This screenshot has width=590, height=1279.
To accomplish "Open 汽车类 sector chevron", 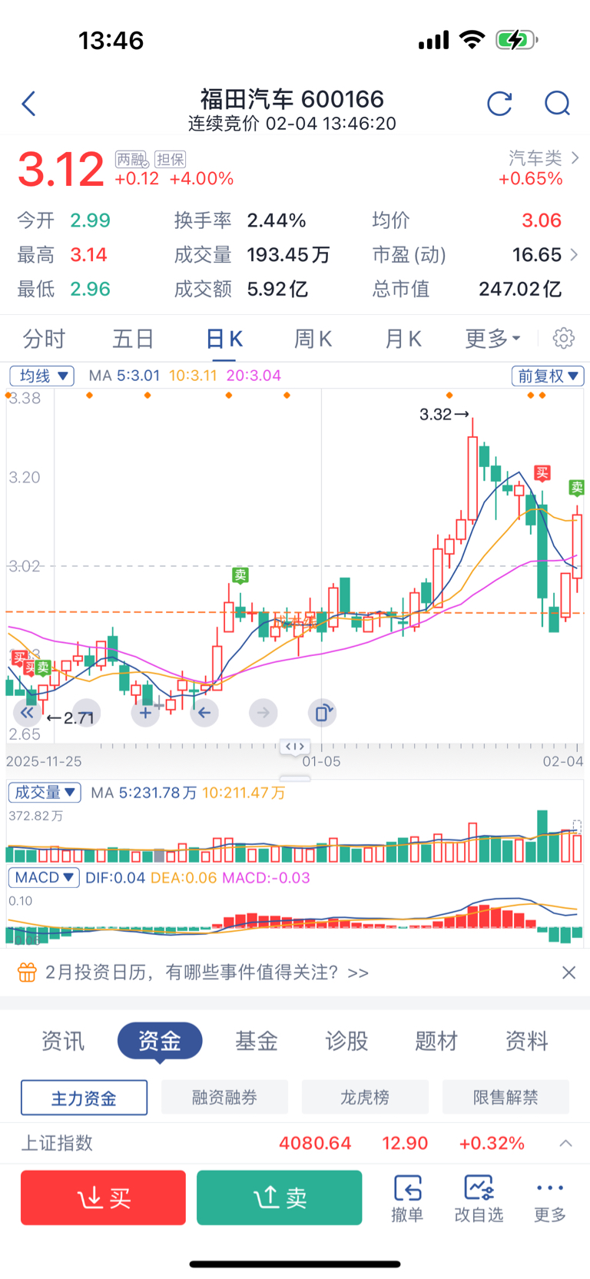I will pyautogui.click(x=575, y=157).
